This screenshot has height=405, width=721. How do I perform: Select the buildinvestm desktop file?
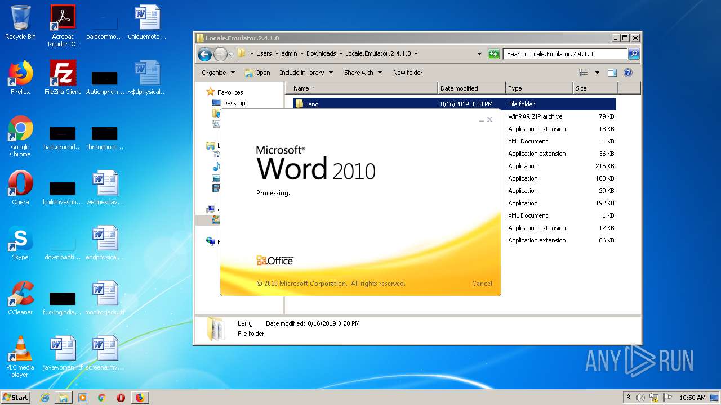(63, 192)
